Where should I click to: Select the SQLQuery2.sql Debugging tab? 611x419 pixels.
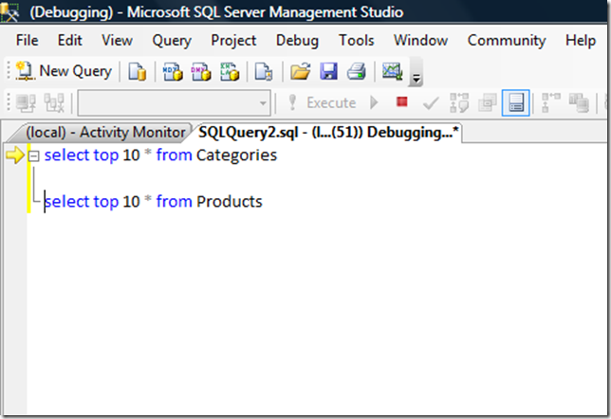pos(328,133)
